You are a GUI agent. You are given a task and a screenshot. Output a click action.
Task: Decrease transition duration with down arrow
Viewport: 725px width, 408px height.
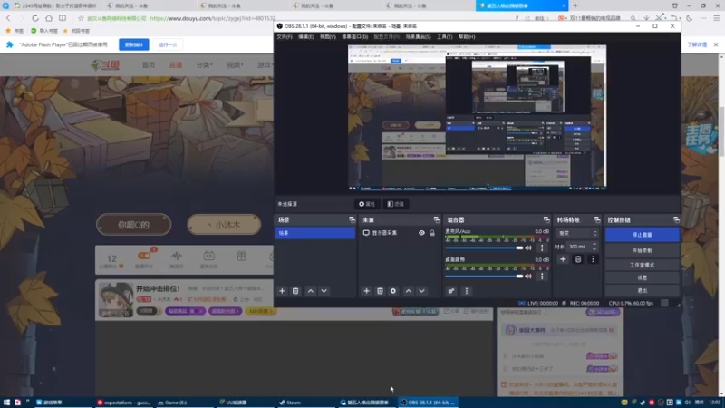click(x=594, y=249)
